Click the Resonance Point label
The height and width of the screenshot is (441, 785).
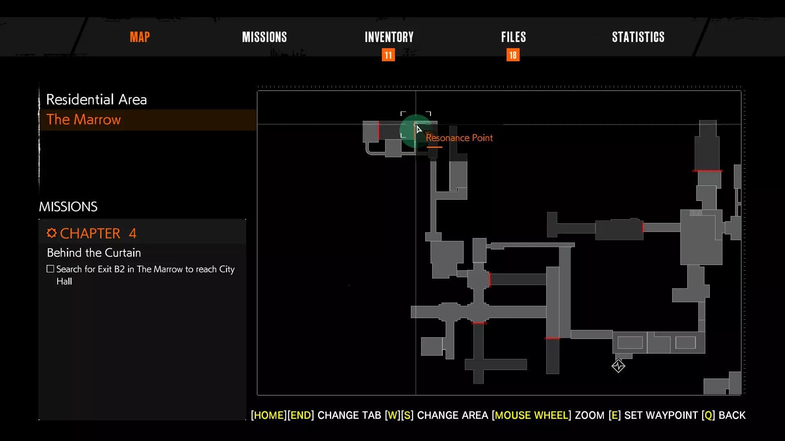pyautogui.click(x=459, y=138)
